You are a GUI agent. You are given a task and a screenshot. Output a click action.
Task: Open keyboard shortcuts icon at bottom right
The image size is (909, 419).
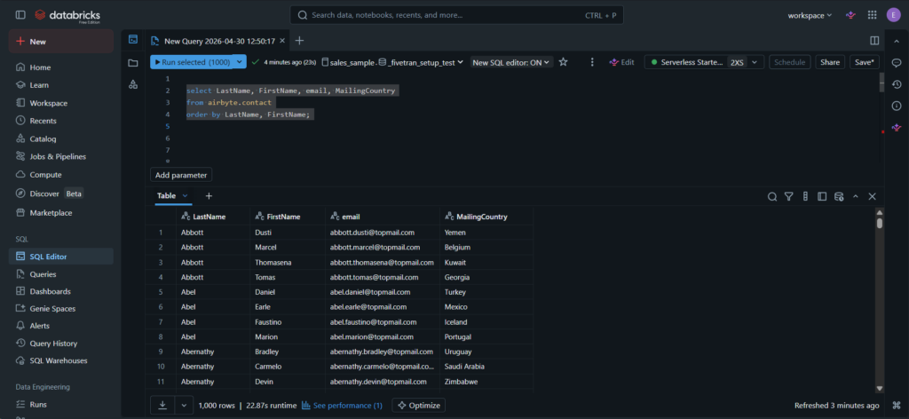pyautogui.click(x=897, y=405)
